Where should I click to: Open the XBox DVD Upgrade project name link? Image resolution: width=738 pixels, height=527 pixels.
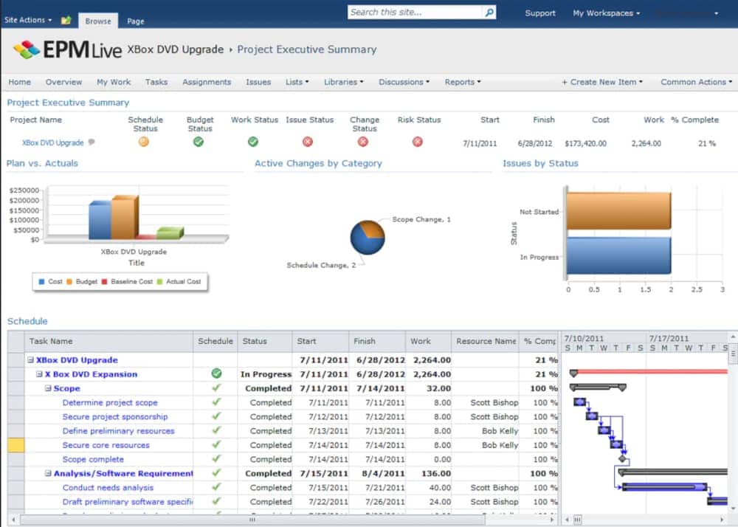click(x=52, y=142)
